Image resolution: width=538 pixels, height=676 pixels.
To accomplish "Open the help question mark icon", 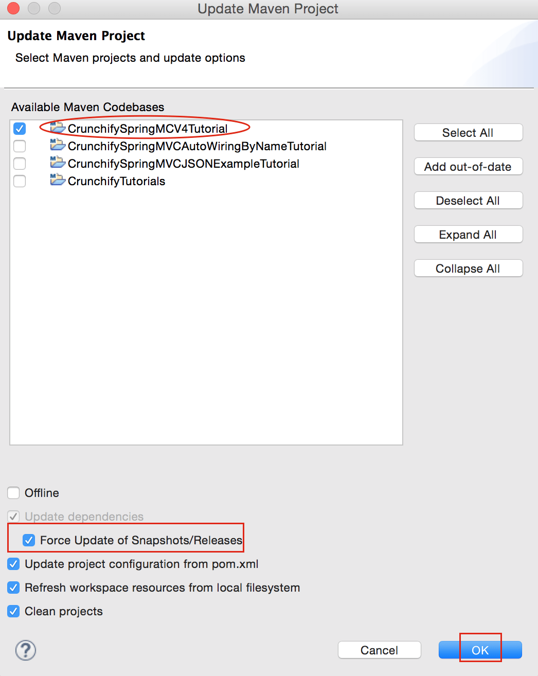I will [25, 650].
